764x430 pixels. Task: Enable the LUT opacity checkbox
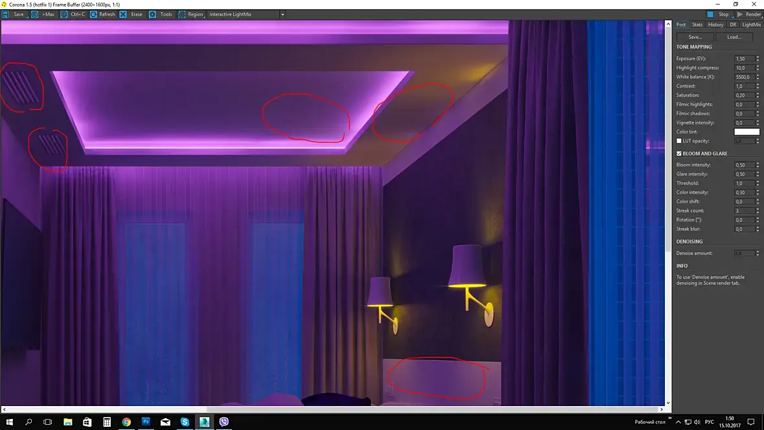[679, 141]
